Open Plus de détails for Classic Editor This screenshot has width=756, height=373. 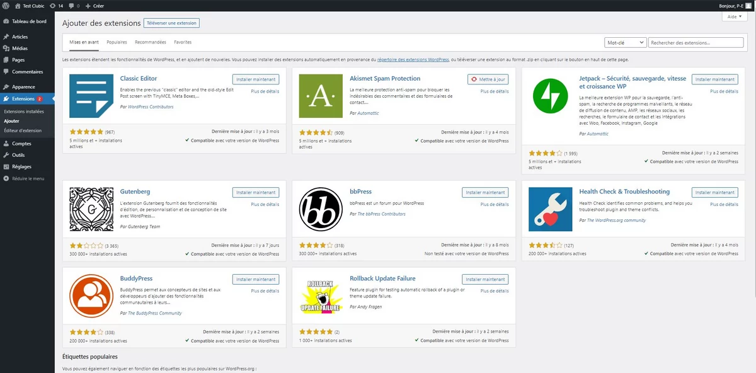tap(265, 91)
